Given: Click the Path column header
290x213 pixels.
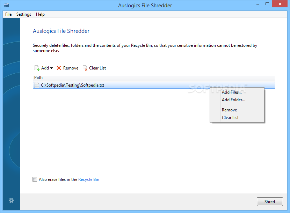Looking at the screenshot, I should point(154,78).
